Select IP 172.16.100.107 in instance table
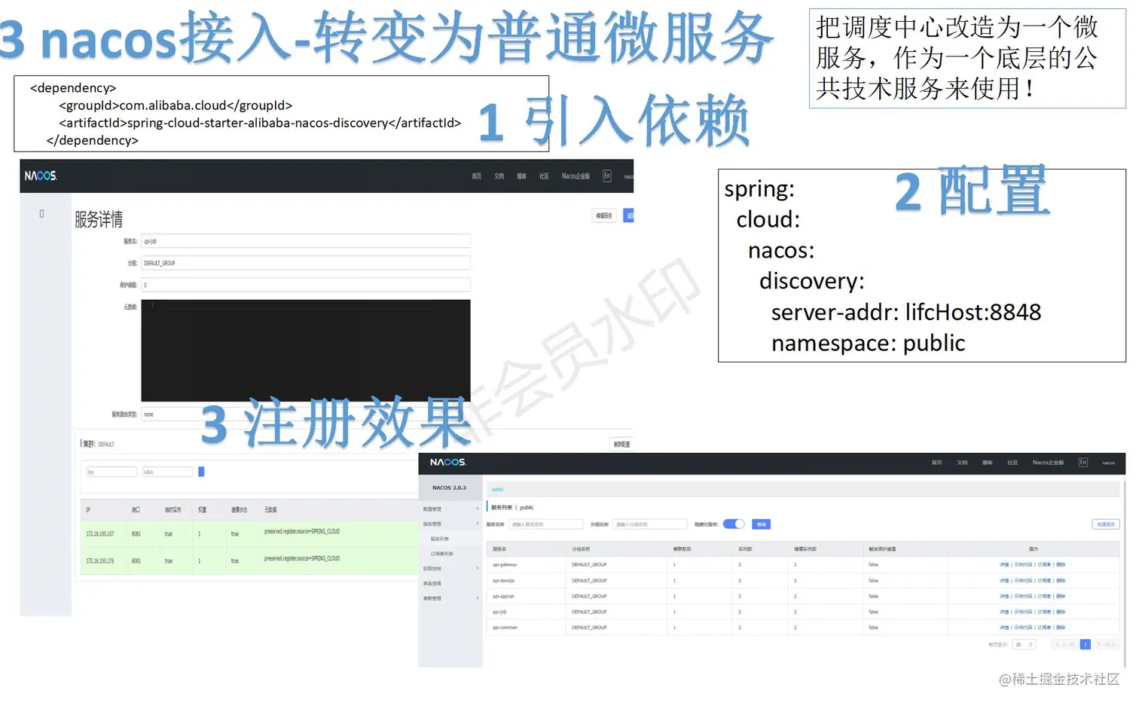Screen dimensions: 1139x706 pyautogui.click(x=100, y=533)
